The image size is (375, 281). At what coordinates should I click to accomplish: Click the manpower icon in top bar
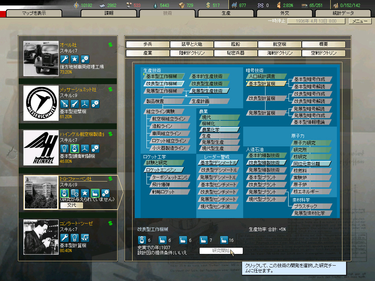234,5
